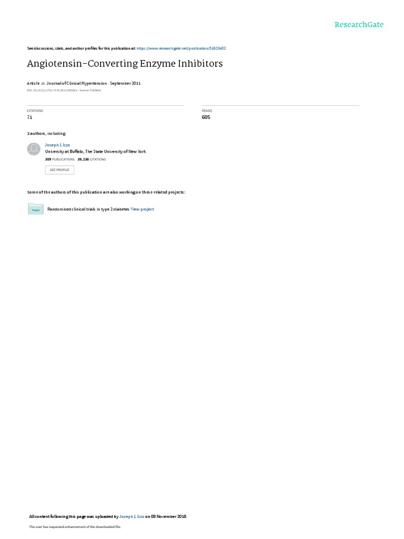Click the University at Buffalo affiliation
Screen dimensions: 404x539
[x=96, y=152]
